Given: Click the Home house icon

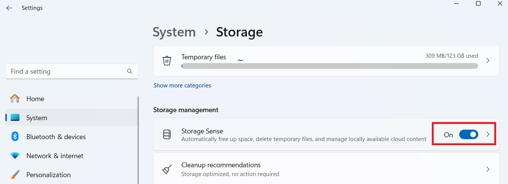Looking at the screenshot, I should point(15,99).
